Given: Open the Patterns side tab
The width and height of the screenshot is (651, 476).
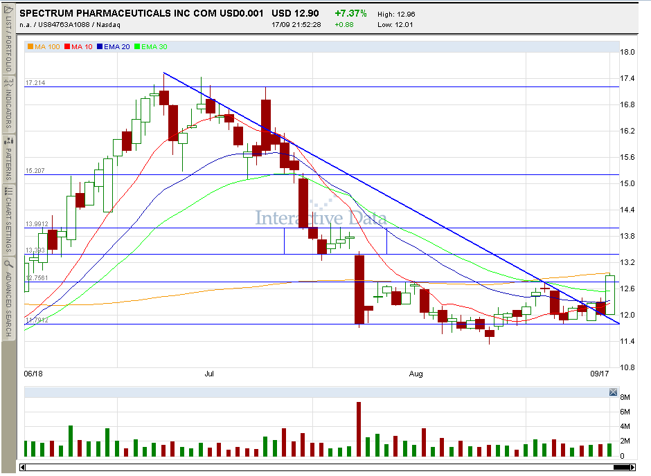Looking at the screenshot, I should (x=8, y=159).
